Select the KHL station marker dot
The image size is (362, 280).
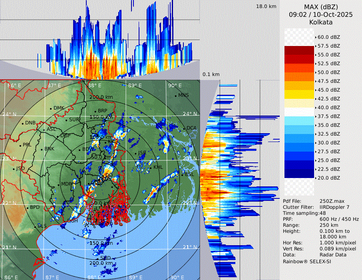pos(151,167)
